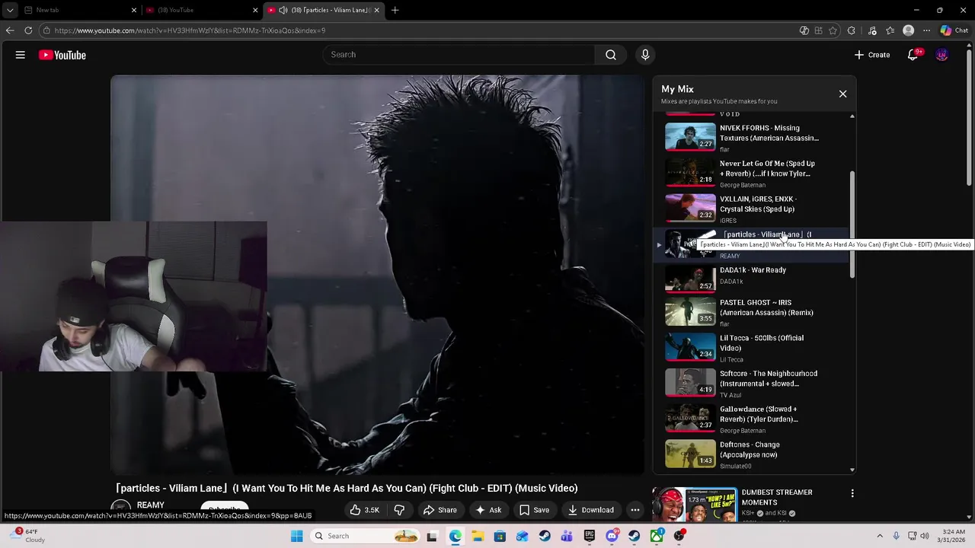
Task: Add page to favorites star icon
Action: 833,30
